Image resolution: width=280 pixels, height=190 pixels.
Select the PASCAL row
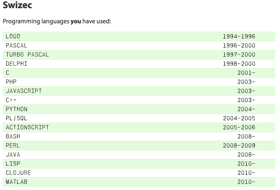pos(139,45)
